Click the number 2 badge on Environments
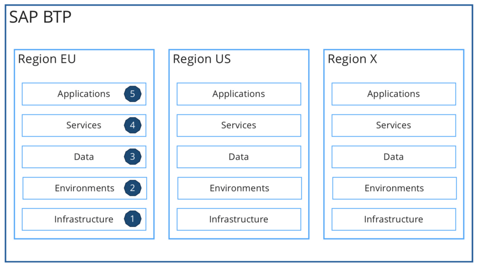 pos(132,188)
